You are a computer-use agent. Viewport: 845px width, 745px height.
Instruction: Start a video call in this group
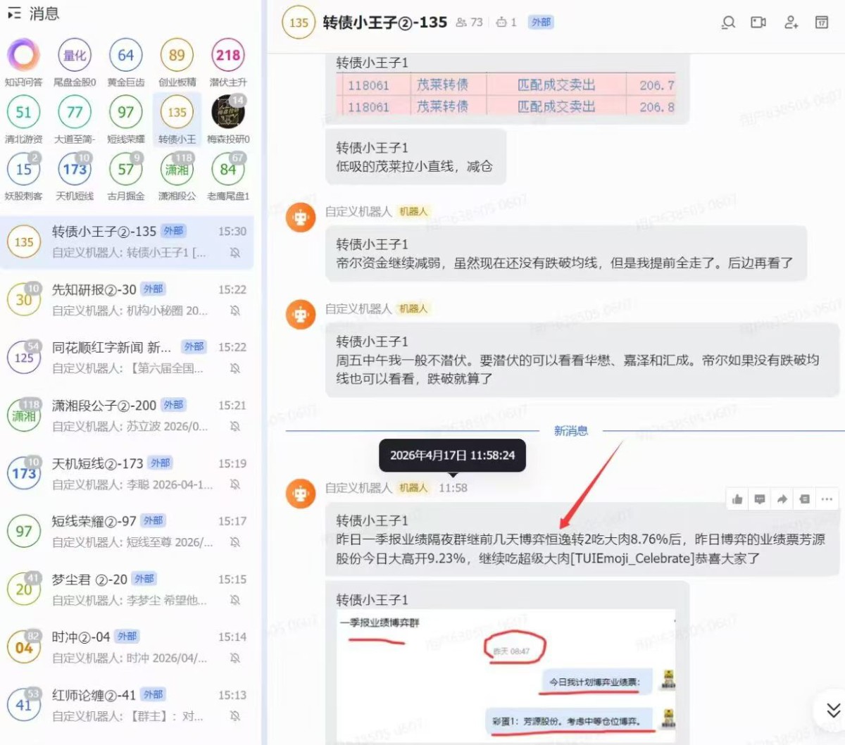click(x=758, y=23)
